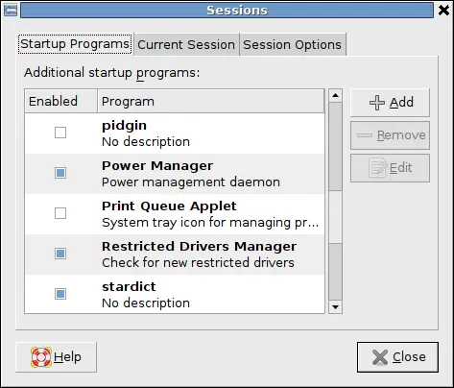Click the scrollbar up arrow
Screen dimensions: 454x388
[335, 95]
